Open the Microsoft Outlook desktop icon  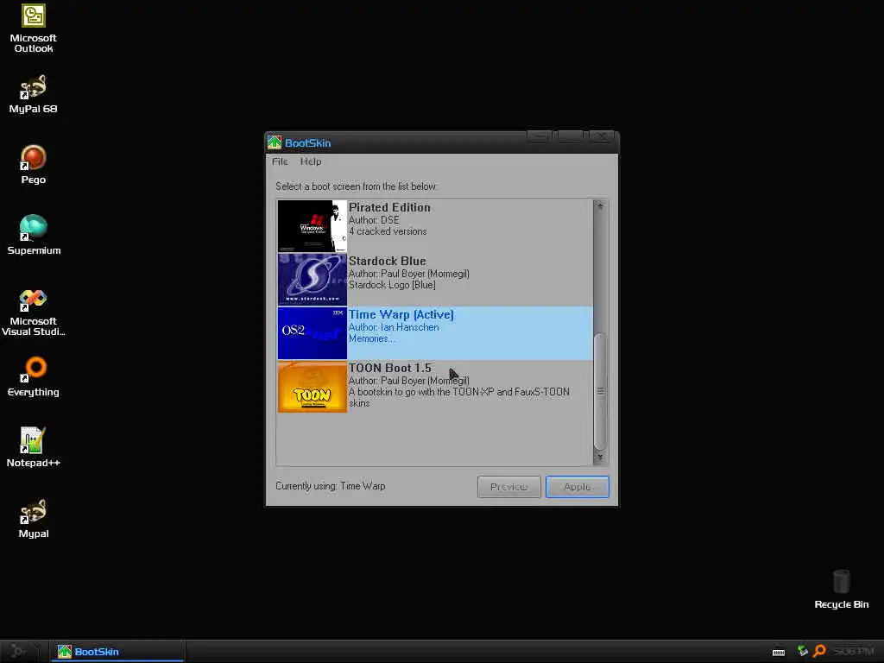[34, 28]
